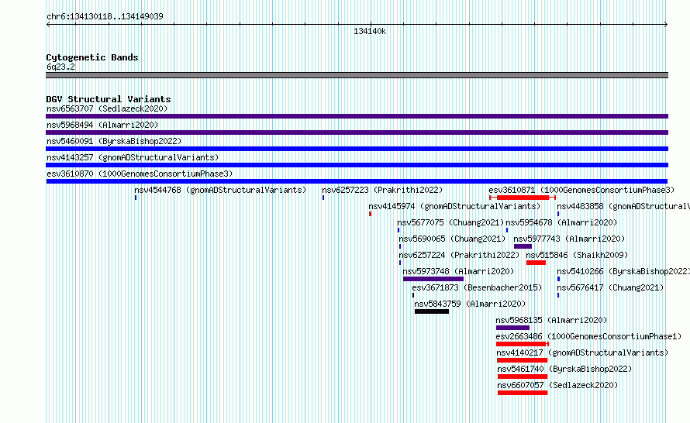690x423 pixels.
Task: Click nsv5676417 (Chuang2021) label
Action: coord(610,287)
